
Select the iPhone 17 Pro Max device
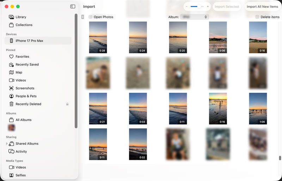click(38, 41)
